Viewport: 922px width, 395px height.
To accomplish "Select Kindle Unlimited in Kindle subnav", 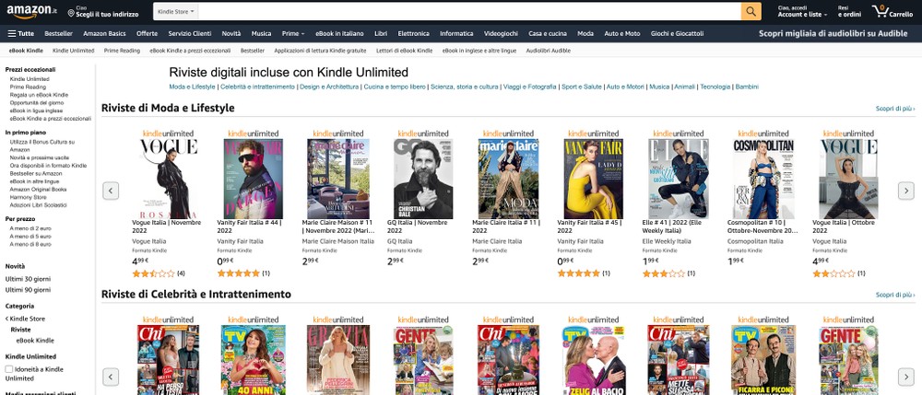I will [74, 51].
